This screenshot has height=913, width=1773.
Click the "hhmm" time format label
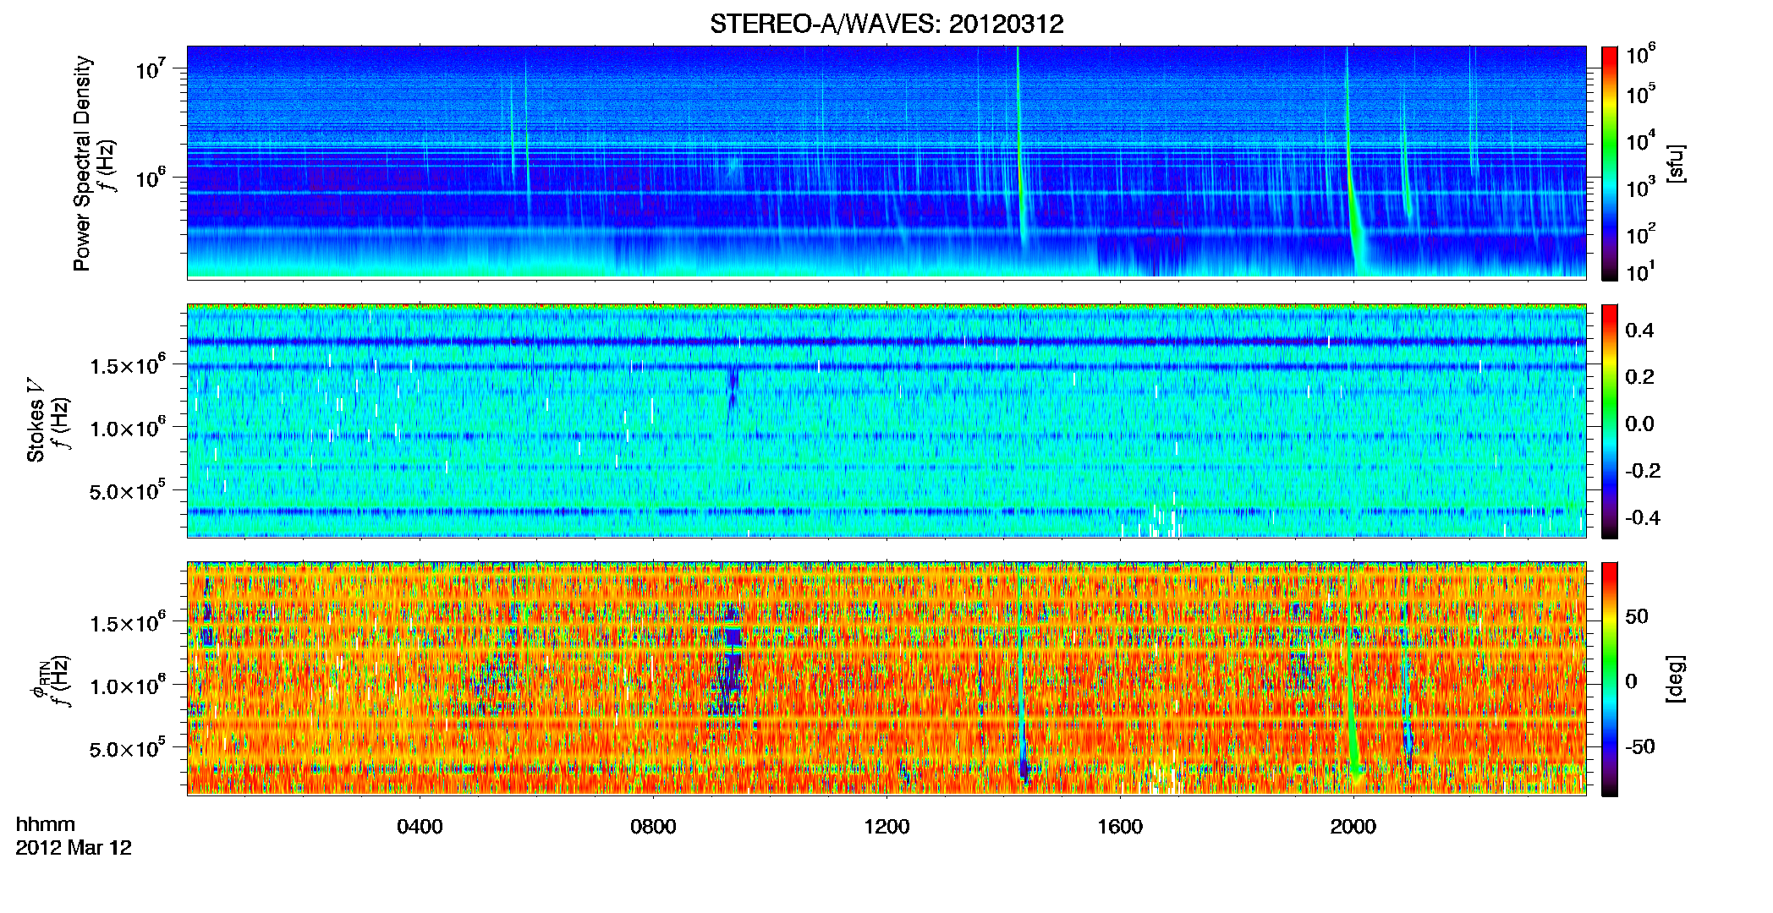tap(46, 824)
